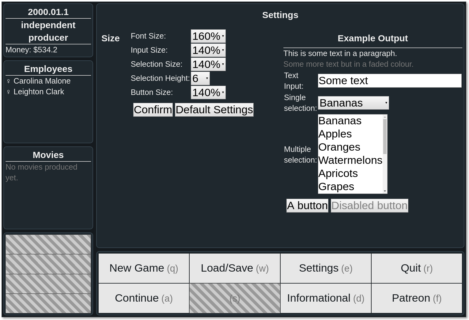Open the Load/Save menu
Screen dimensions: 469x320
[x=235, y=268]
